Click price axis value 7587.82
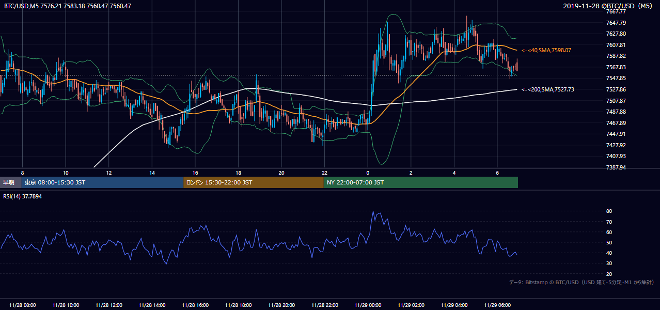The height and width of the screenshot is (310, 660). [616, 56]
